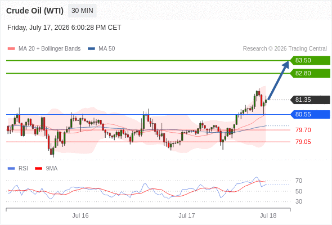Click the RSI legend blue swatch
The height and width of the screenshot is (225, 332).
tap(11, 169)
